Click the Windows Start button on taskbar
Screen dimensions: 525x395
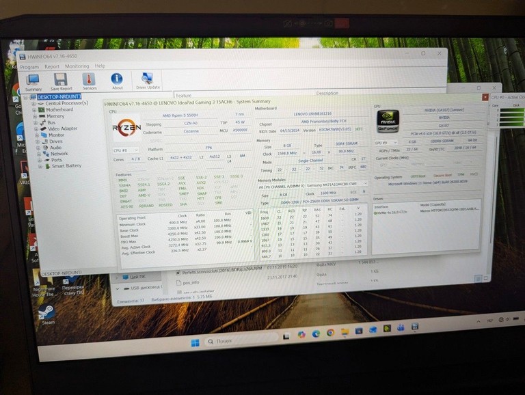195,342
